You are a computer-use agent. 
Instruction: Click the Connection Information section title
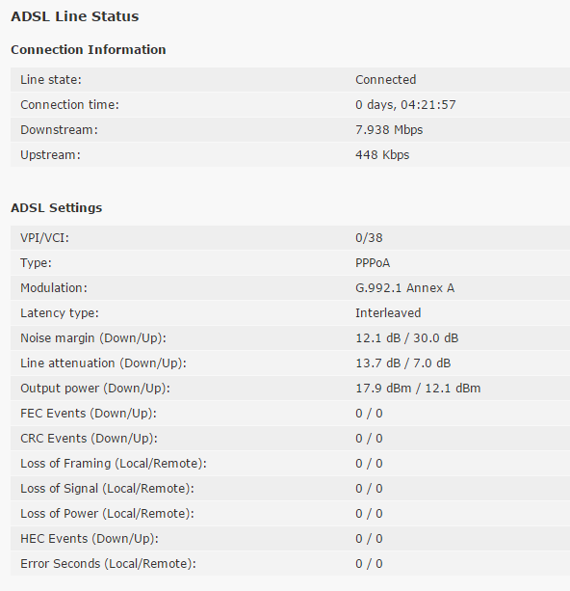click(88, 50)
